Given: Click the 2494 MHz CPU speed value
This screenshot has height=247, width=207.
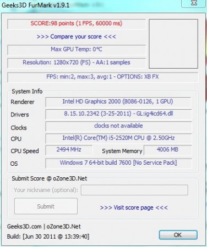Looking at the screenshot, I should [69, 150].
